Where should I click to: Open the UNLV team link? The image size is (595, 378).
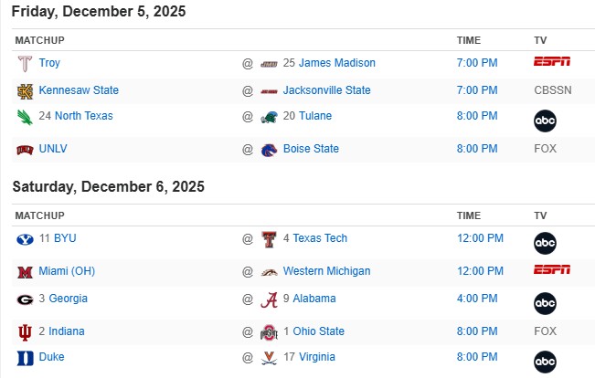click(53, 149)
